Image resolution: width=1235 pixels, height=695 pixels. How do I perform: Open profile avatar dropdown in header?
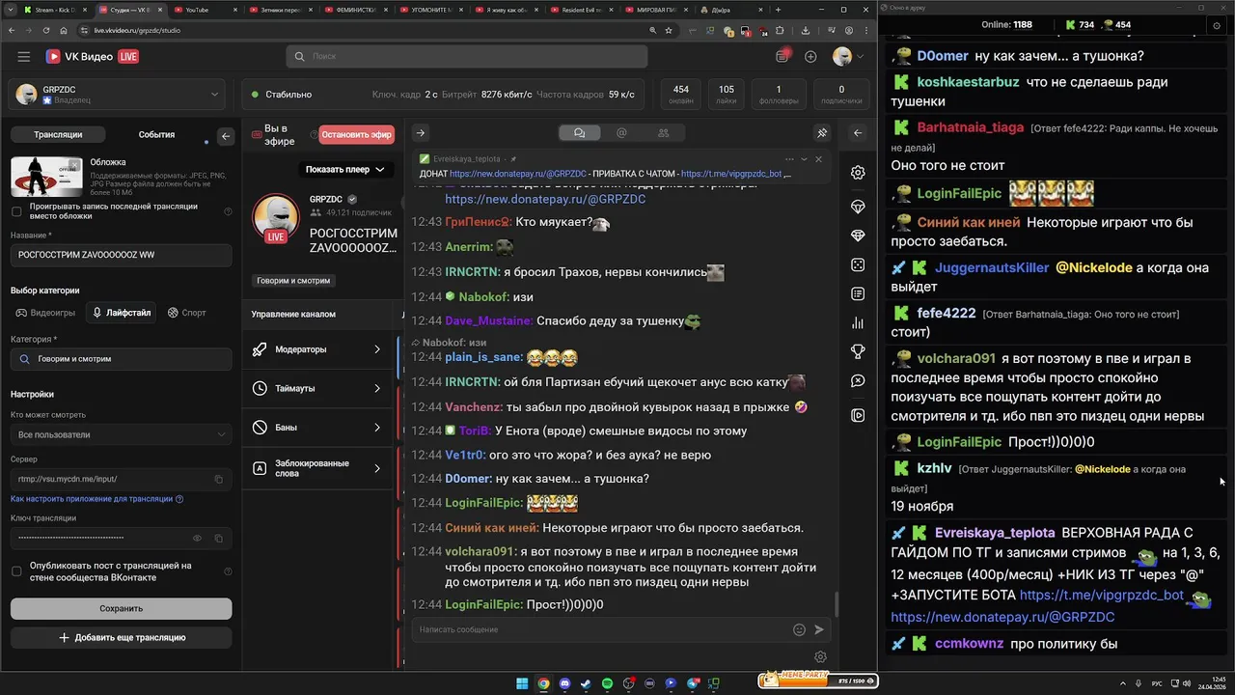pyautogui.click(x=848, y=57)
